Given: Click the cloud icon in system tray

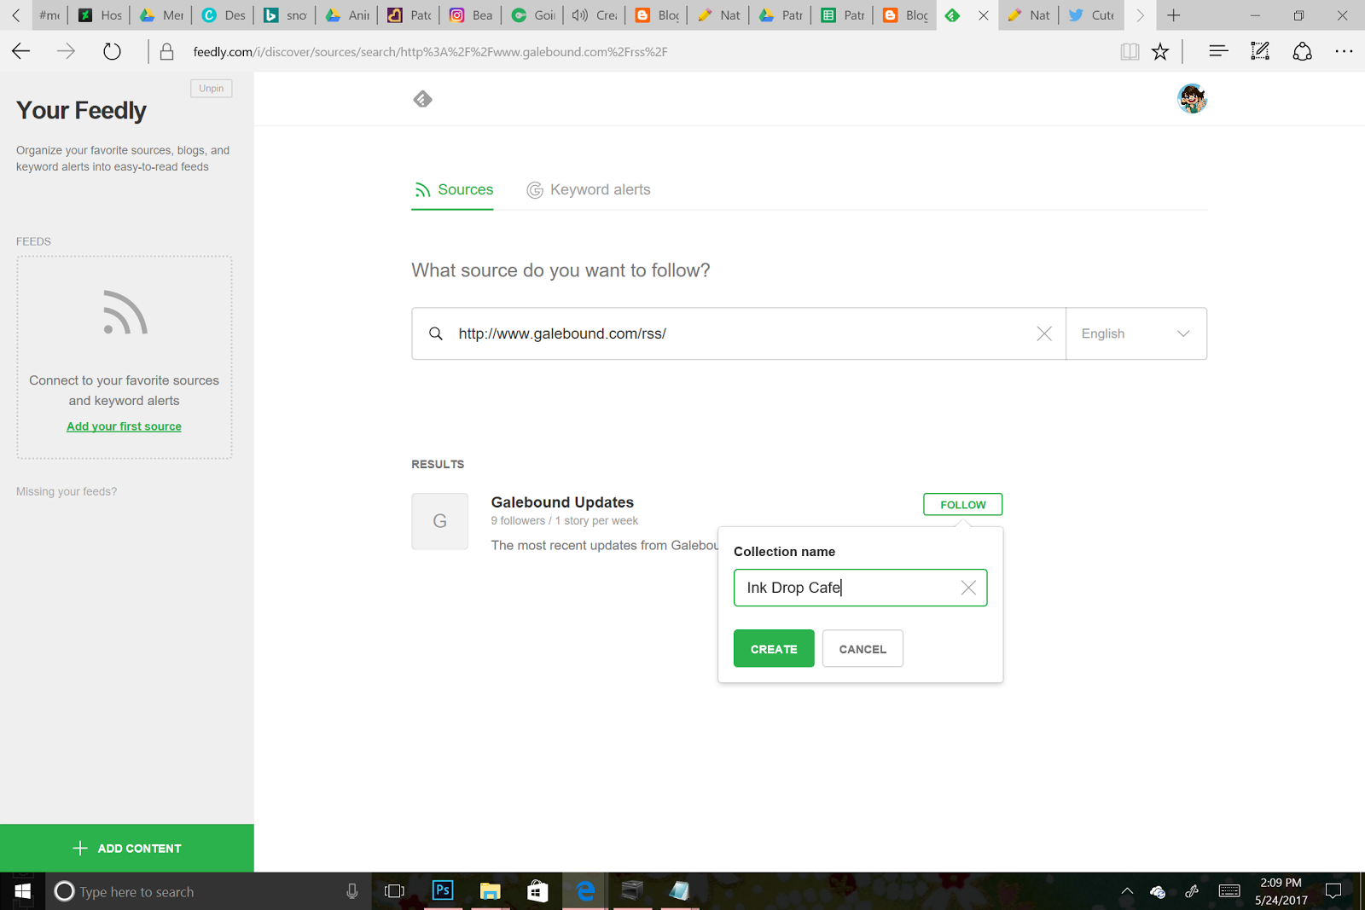Looking at the screenshot, I should point(1158,892).
